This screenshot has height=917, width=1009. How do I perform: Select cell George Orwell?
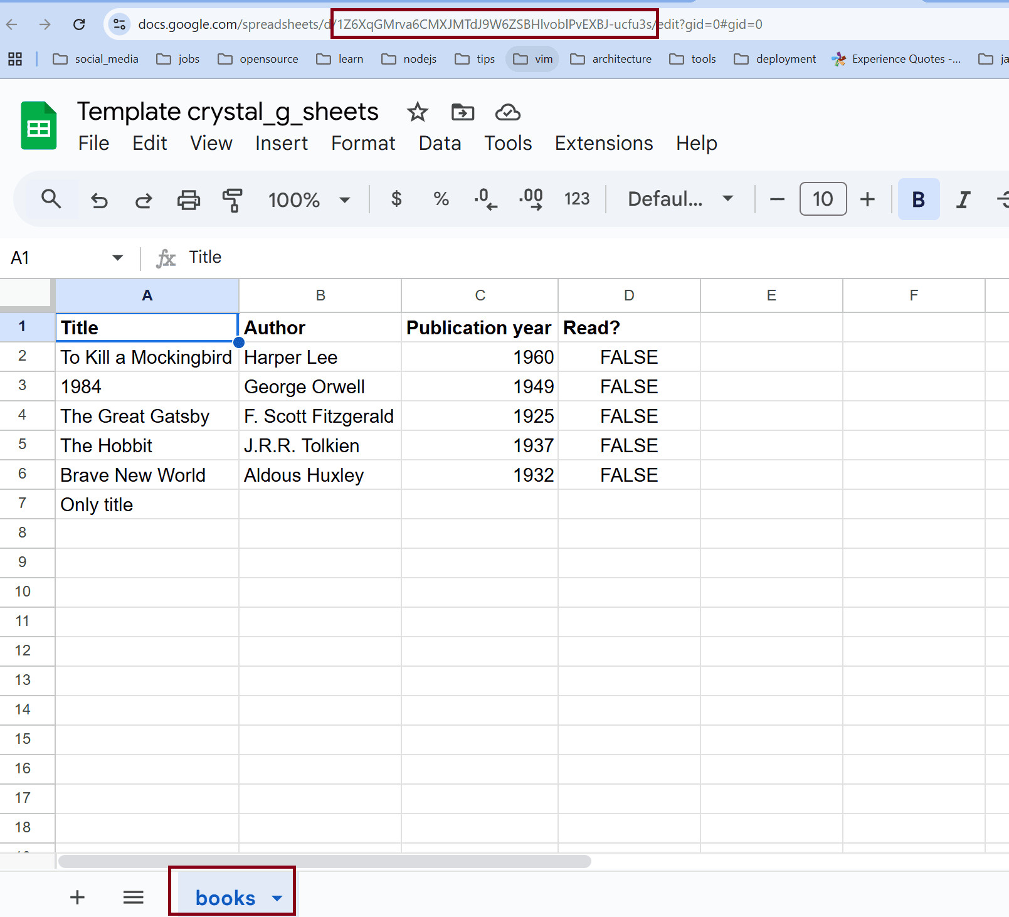[320, 386]
